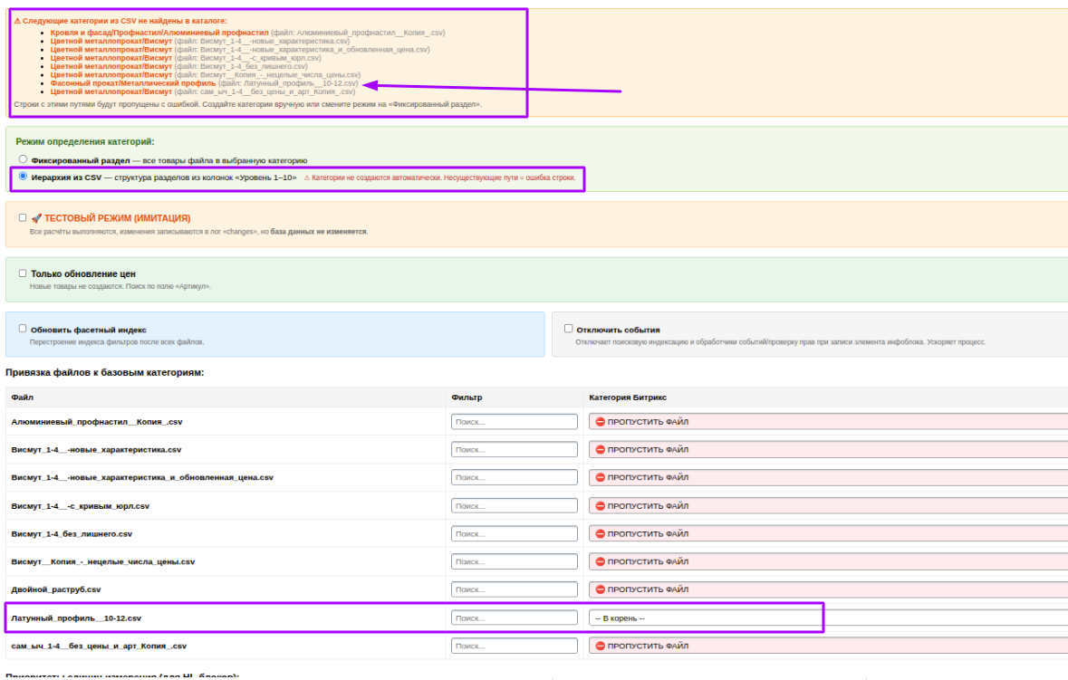Toggle the Отключить события checkbox
The image size is (1068, 680).
tap(569, 330)
